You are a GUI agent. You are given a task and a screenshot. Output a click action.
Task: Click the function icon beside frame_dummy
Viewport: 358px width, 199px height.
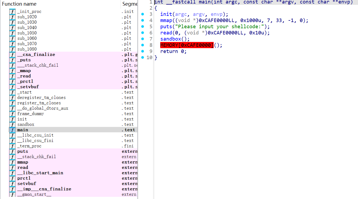pos(12,114)
